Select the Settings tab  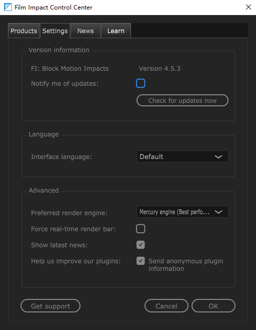[x=55, y=31]
